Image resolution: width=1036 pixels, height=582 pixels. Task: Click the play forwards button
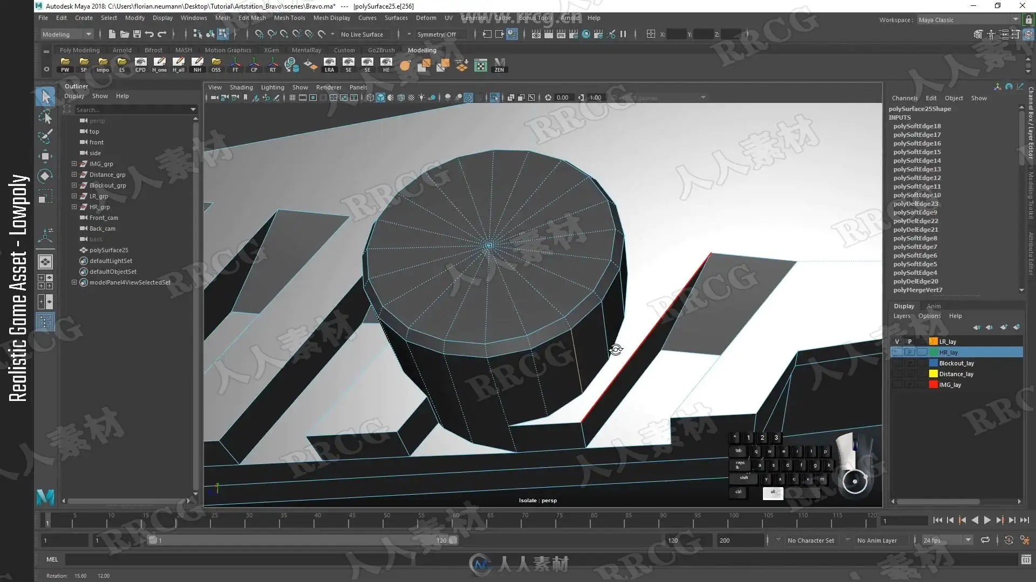(x=987, y=520)
